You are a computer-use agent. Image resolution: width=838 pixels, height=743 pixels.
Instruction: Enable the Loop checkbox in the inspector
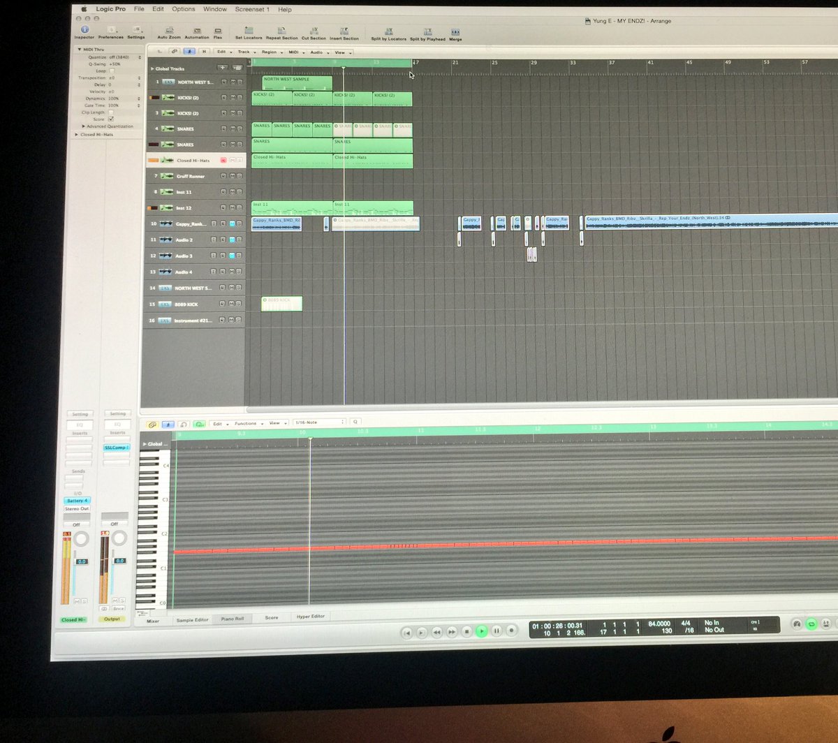[112, 71]
